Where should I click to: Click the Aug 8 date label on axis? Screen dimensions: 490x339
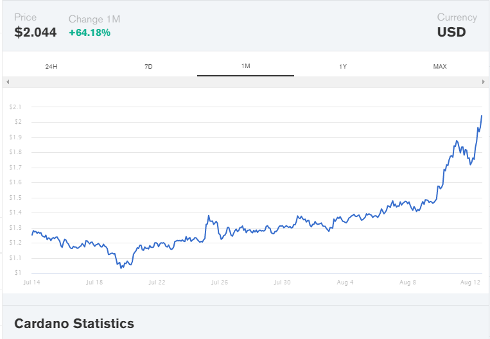(408, 282)
